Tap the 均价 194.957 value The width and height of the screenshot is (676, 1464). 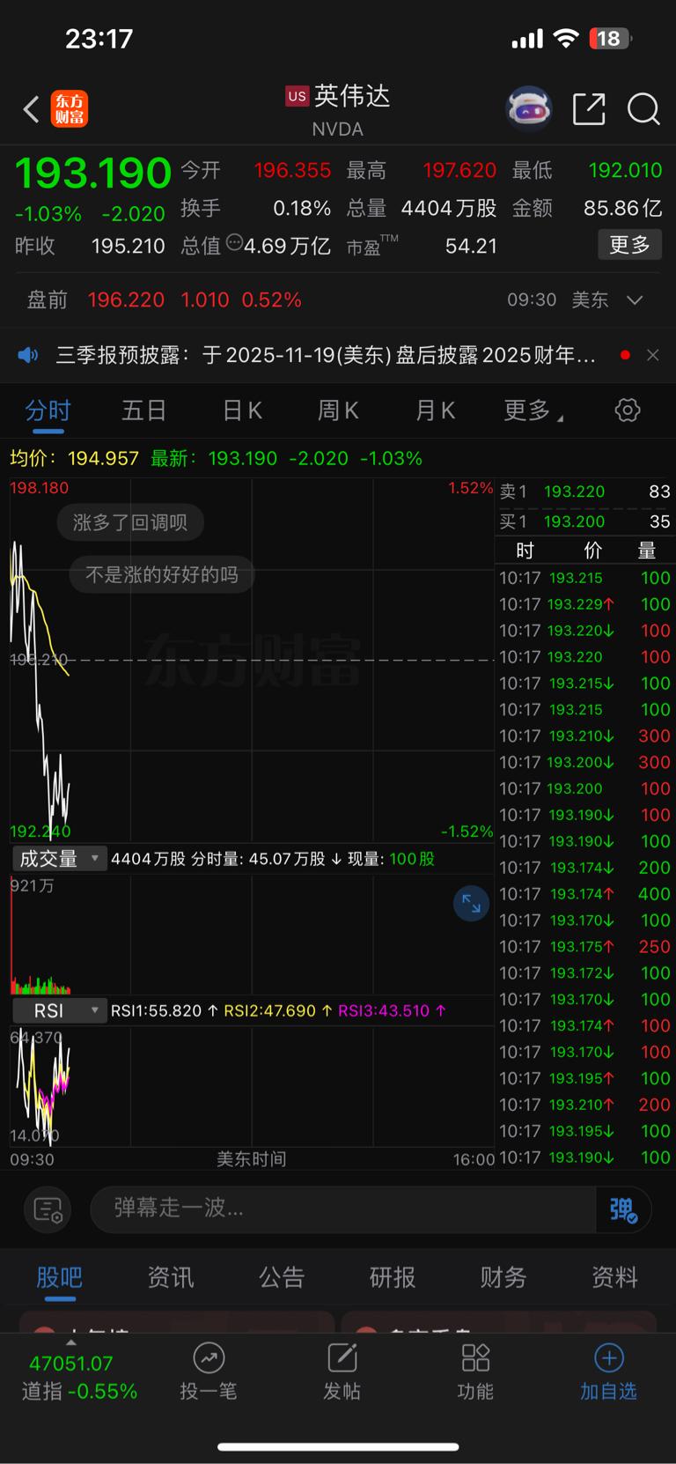103,459
